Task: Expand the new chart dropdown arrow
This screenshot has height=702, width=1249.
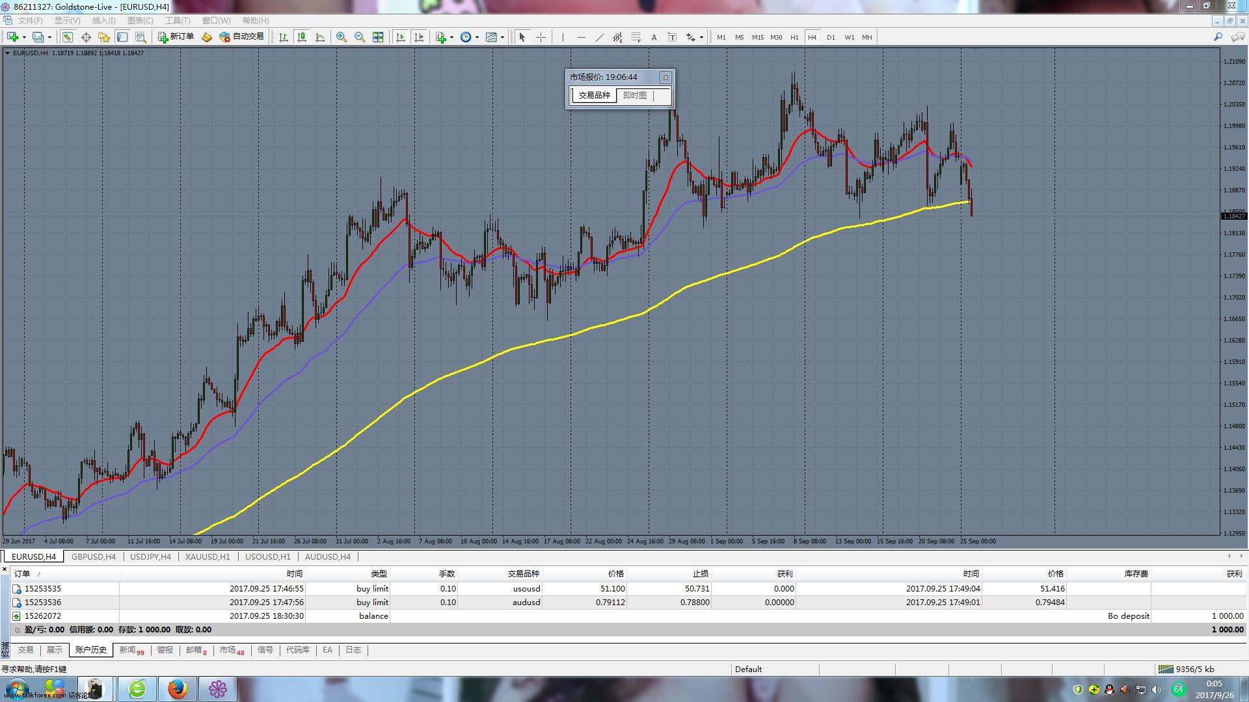Action: pyautogui.click(x=23, y=37)
